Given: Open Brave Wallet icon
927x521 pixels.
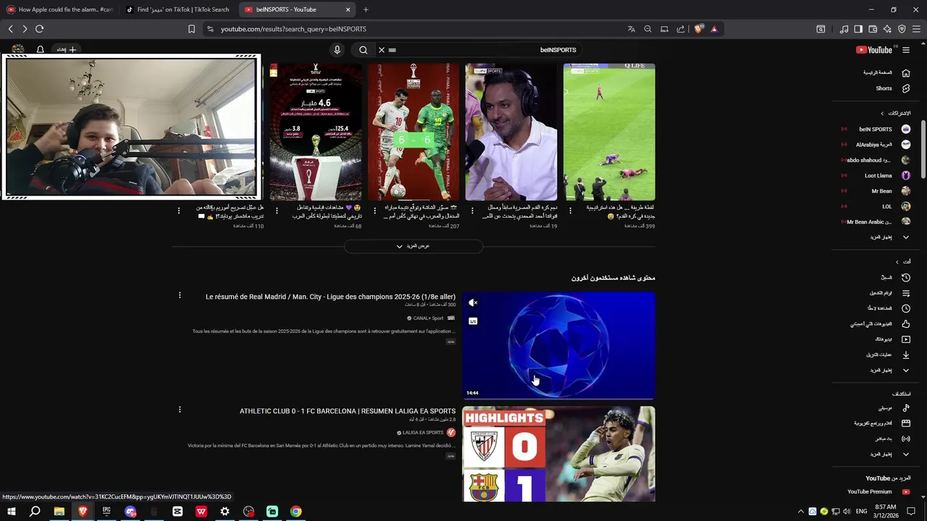Looking at the screenshot, I should 873,29.
